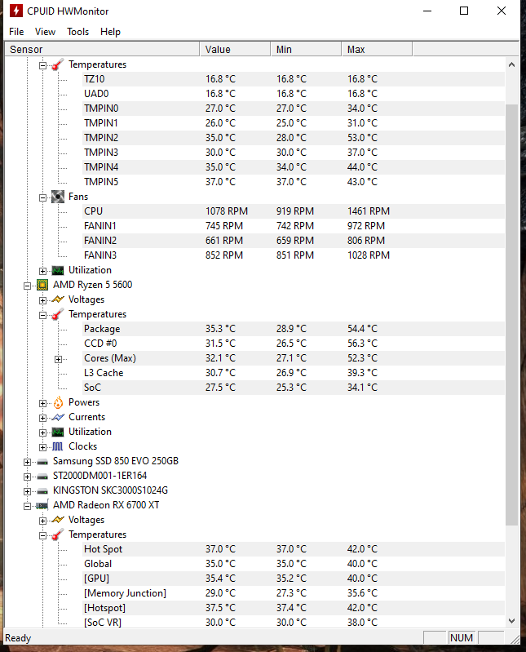Collapse the top Temperatures node

pos(42,66)
